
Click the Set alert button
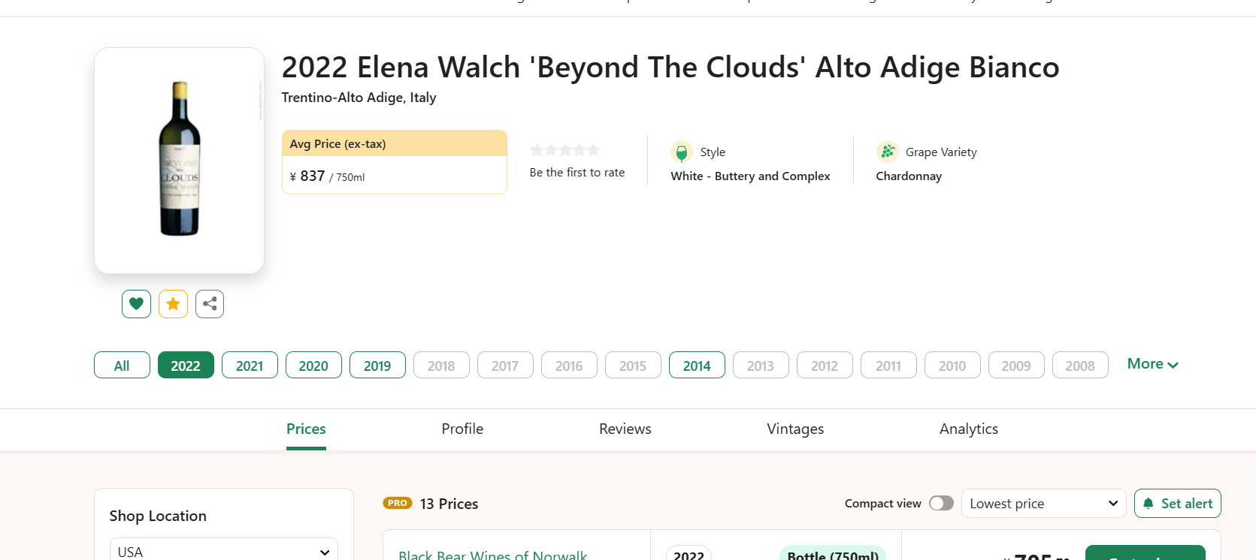coord(1177,504)
